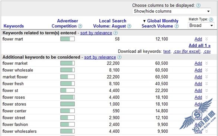The image size is (218, 136).
Task: Select the flower street keyword text
Action: click(x=14, y=117)
